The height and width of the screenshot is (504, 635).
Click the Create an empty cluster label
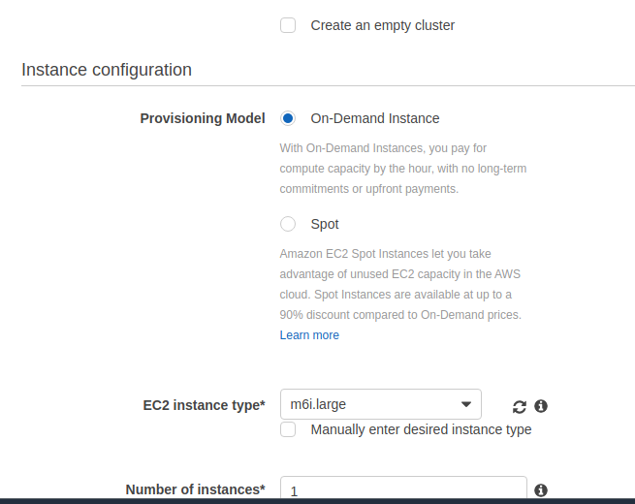click(383, 25)
